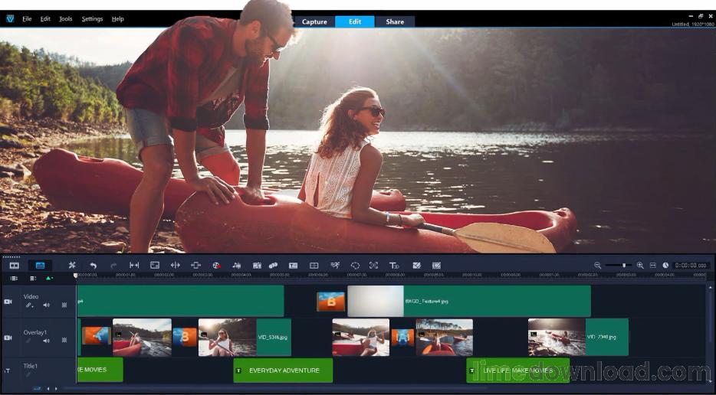Adjust the timeline zoom slider
716x395 pixels.
623,265
